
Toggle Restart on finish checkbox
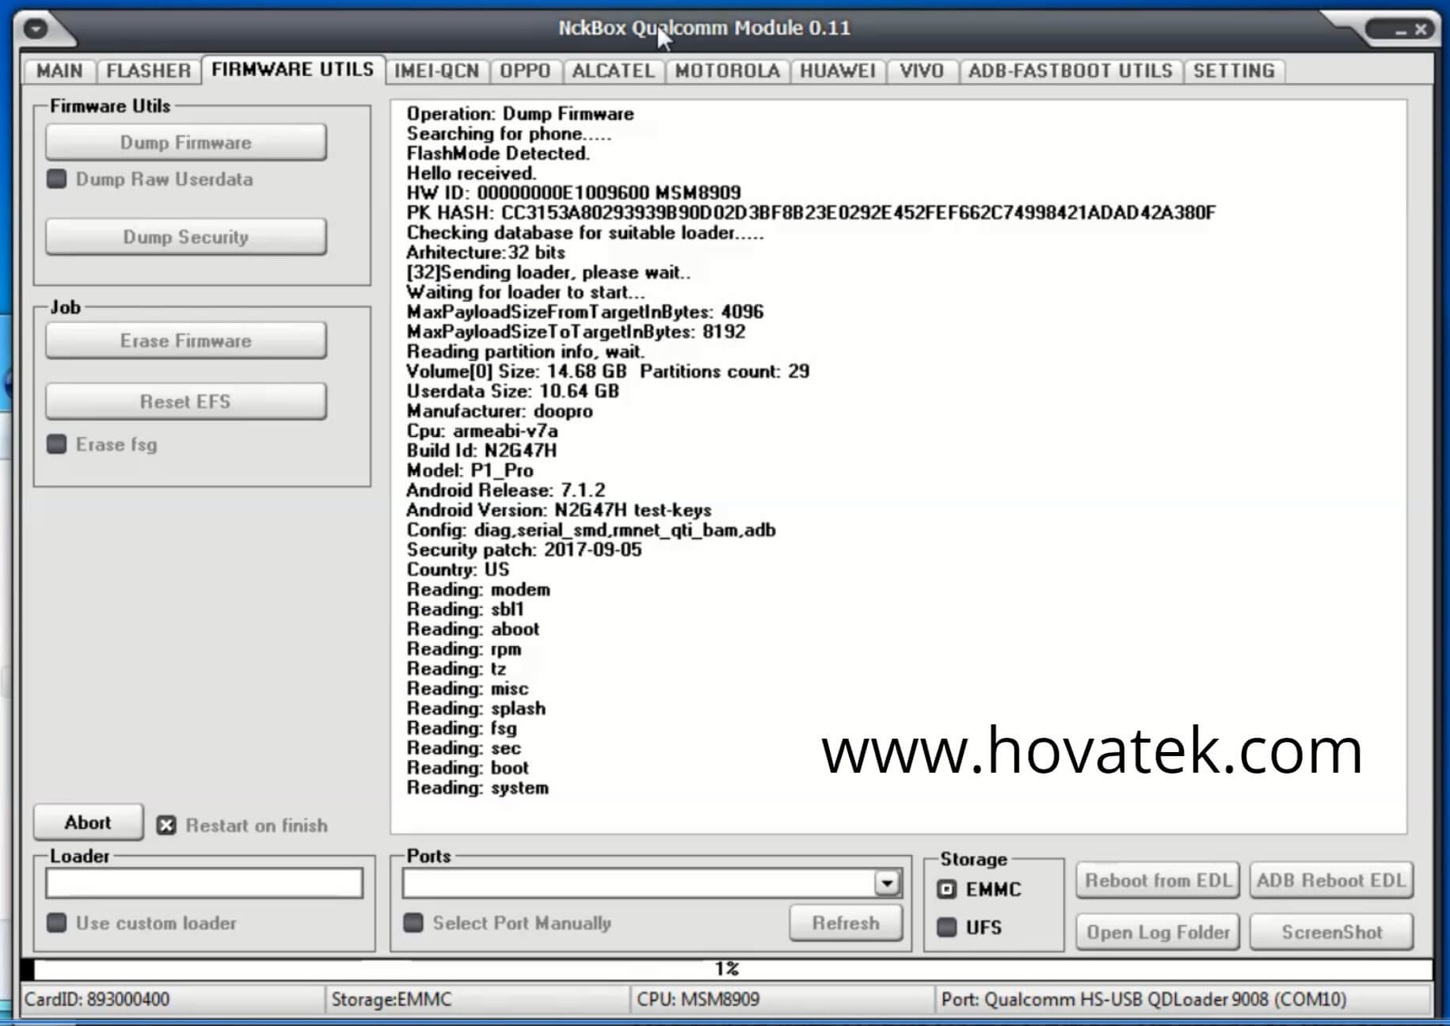[x=166, y=826]
